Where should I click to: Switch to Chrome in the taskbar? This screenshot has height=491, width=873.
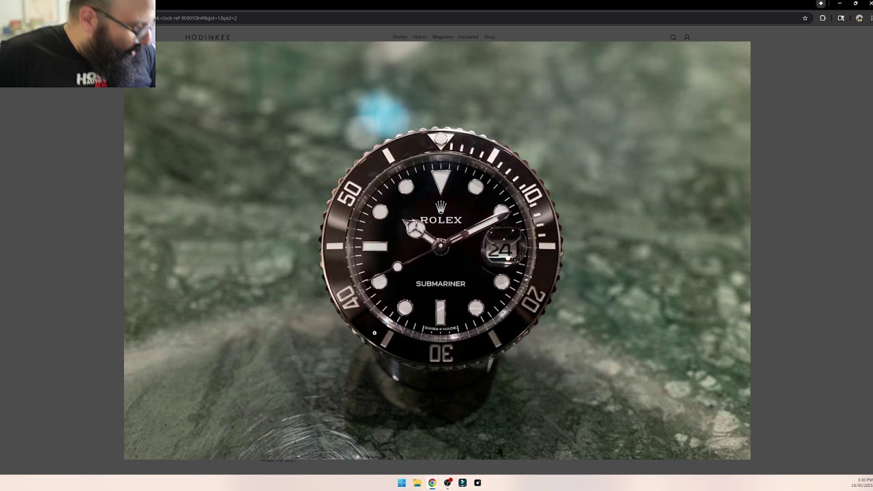tap(432, 483)
